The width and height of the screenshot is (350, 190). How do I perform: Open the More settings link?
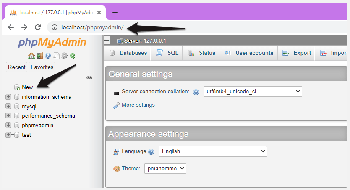(138, 105)
